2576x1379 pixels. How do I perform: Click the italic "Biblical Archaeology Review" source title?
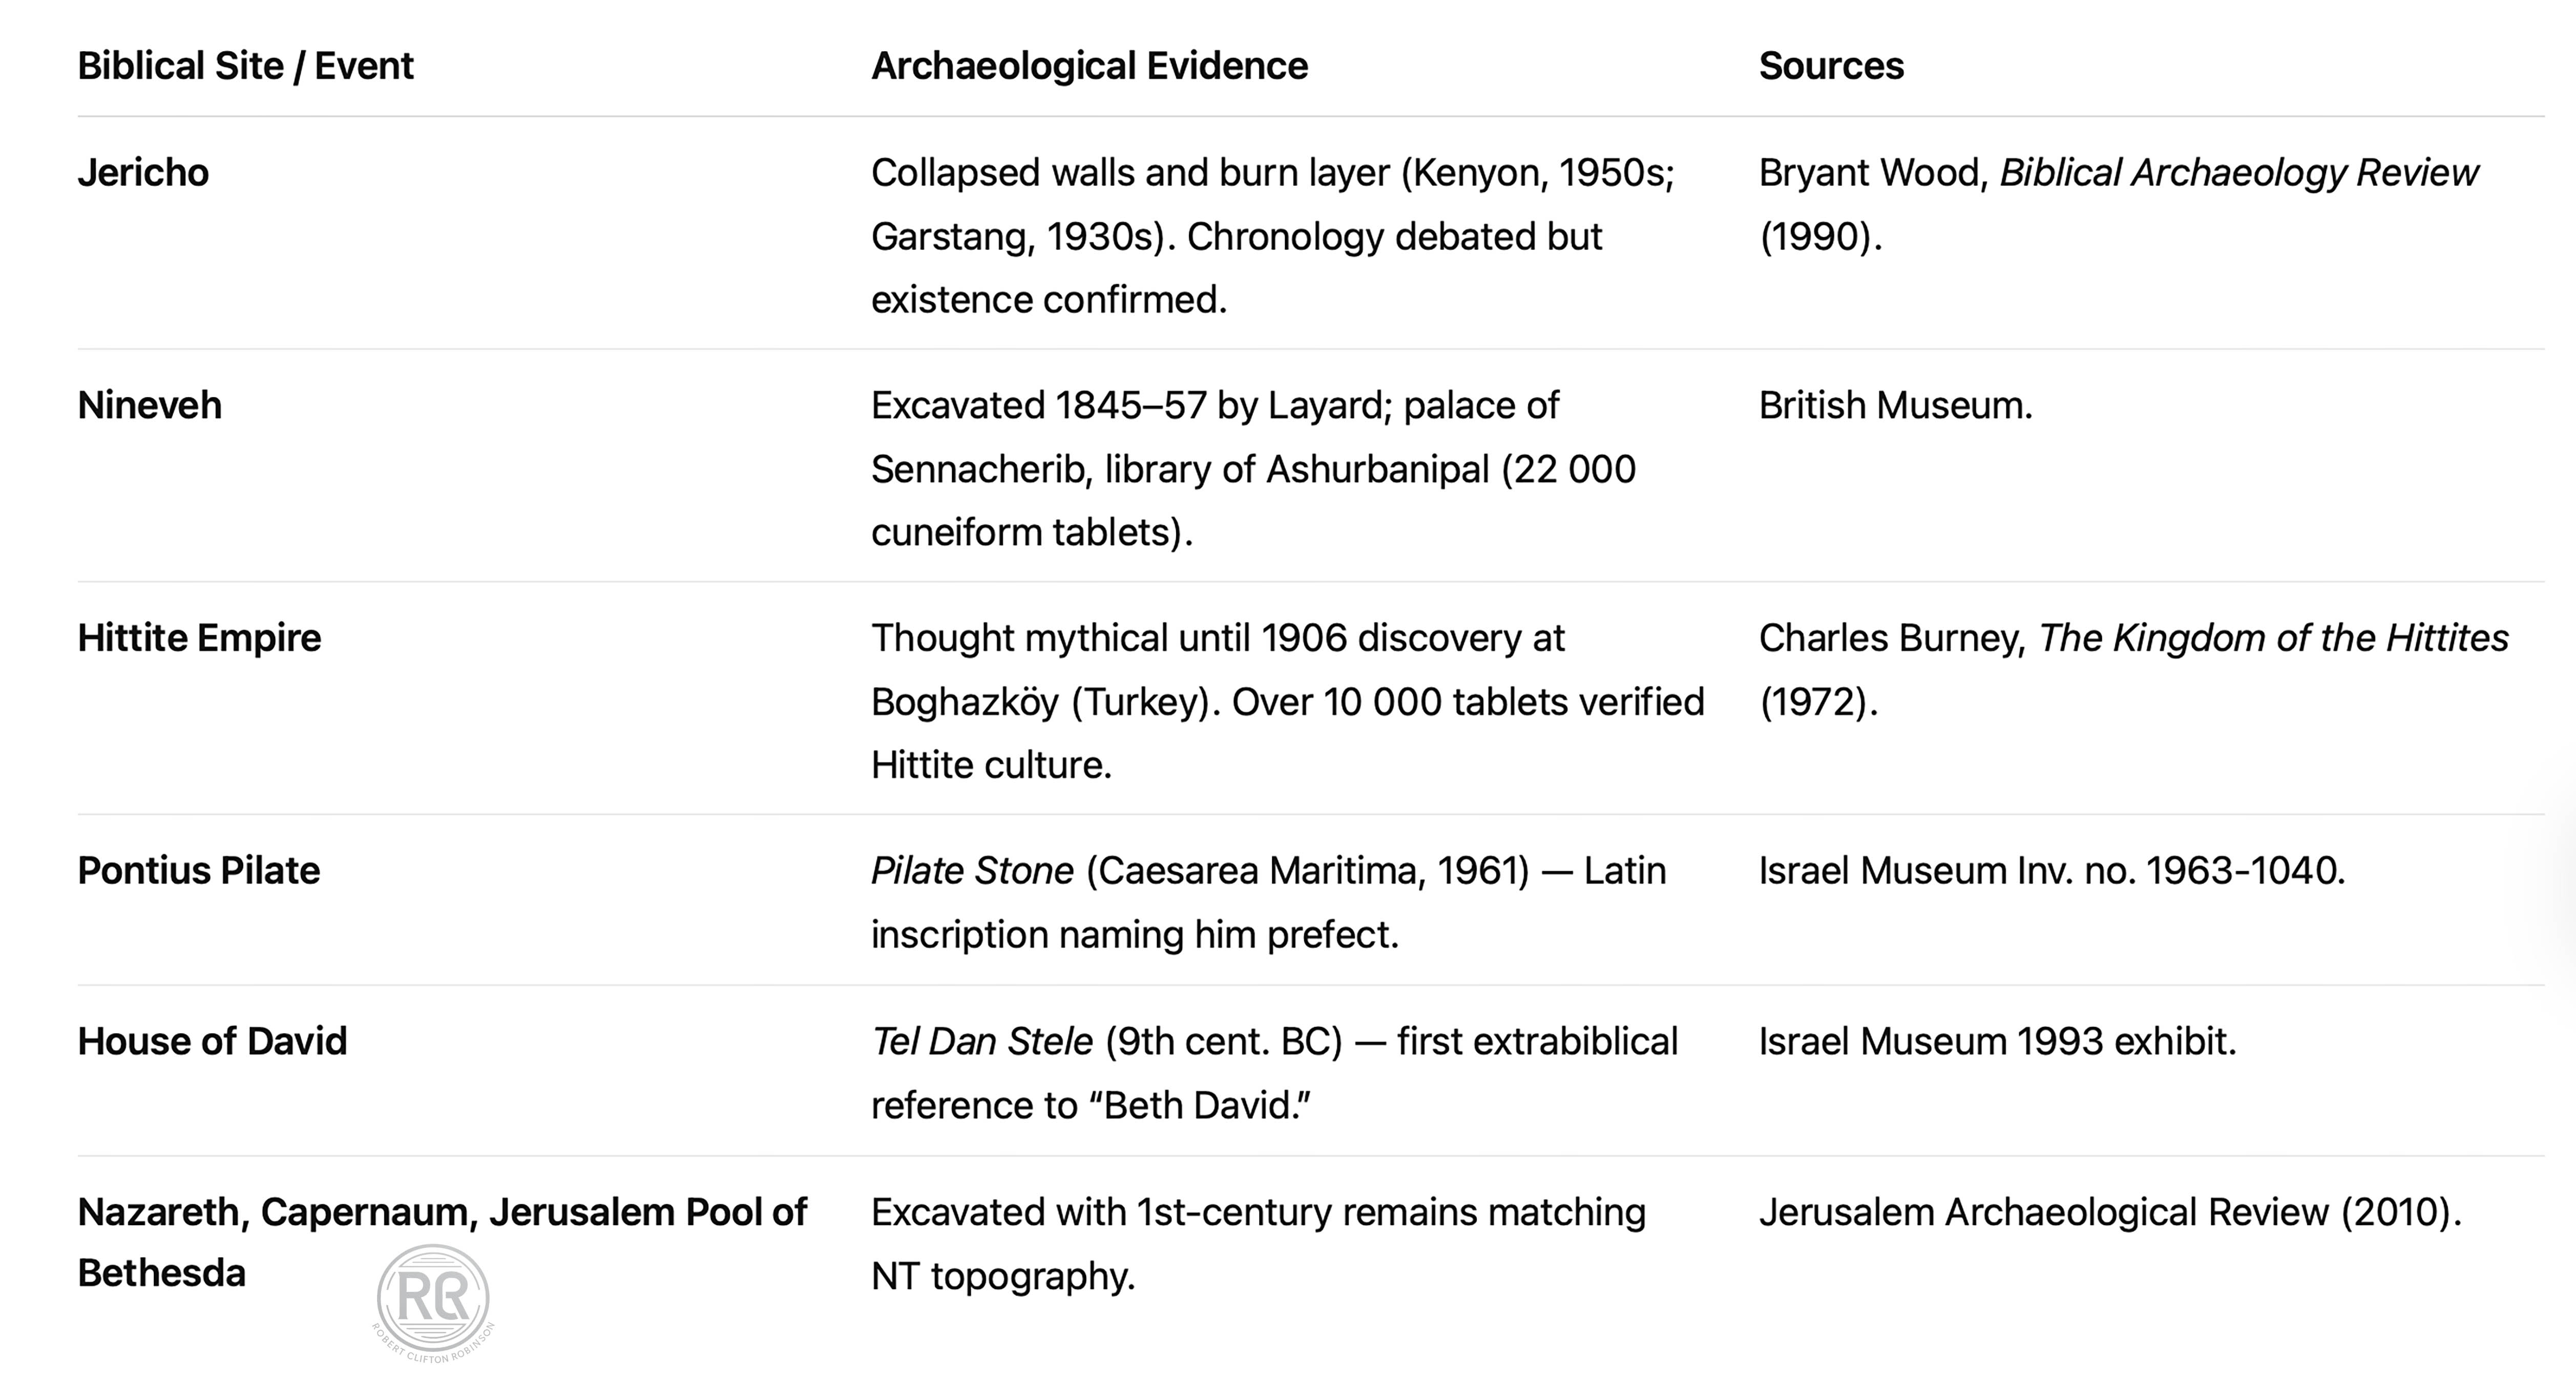[x=2238, y=173]
